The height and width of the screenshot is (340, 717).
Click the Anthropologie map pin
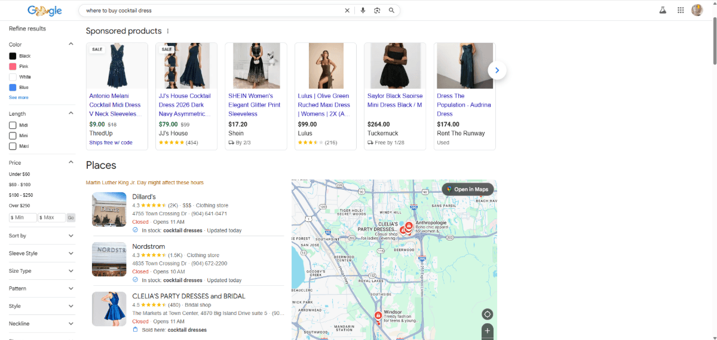coord(409,227)
